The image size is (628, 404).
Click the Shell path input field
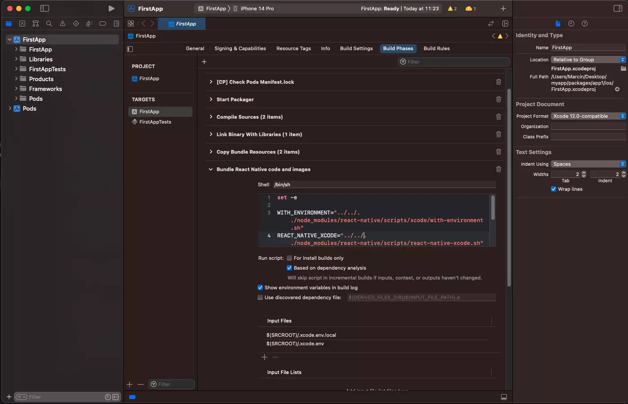coord(384,185)
